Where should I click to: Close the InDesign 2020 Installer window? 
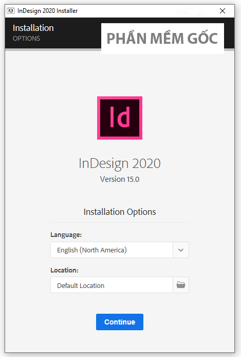pos(223,11)
